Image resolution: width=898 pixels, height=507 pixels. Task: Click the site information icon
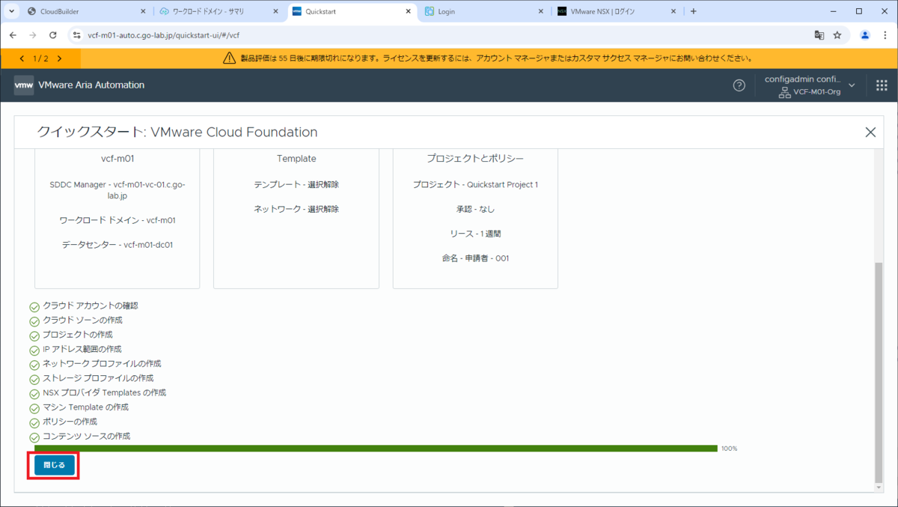tap(76, 35)
